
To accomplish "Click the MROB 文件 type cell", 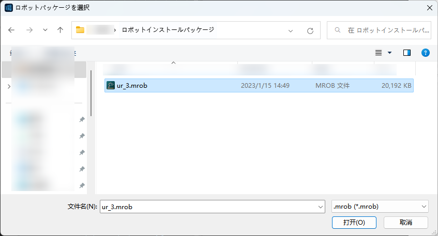I will point(333,86).
